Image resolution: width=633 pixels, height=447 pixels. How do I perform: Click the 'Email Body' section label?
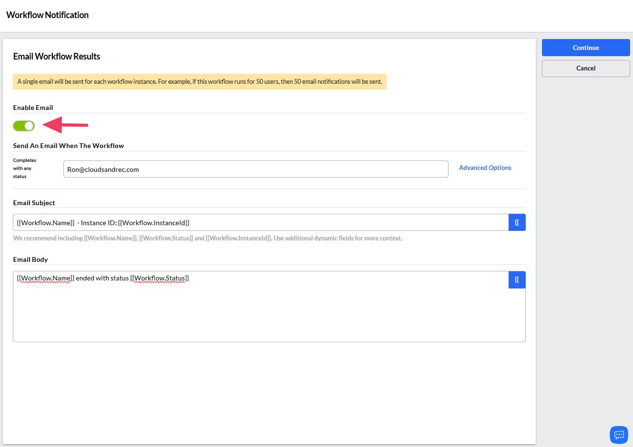[x=31, y=259]
